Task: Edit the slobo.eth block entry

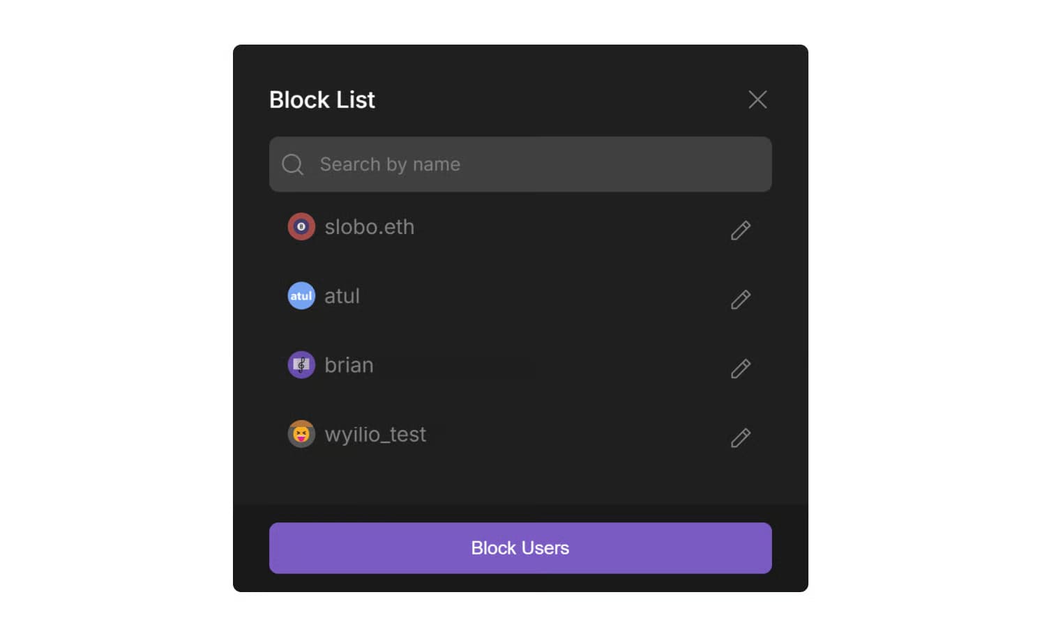Action: pyautogui.click(x=740, y=230)
